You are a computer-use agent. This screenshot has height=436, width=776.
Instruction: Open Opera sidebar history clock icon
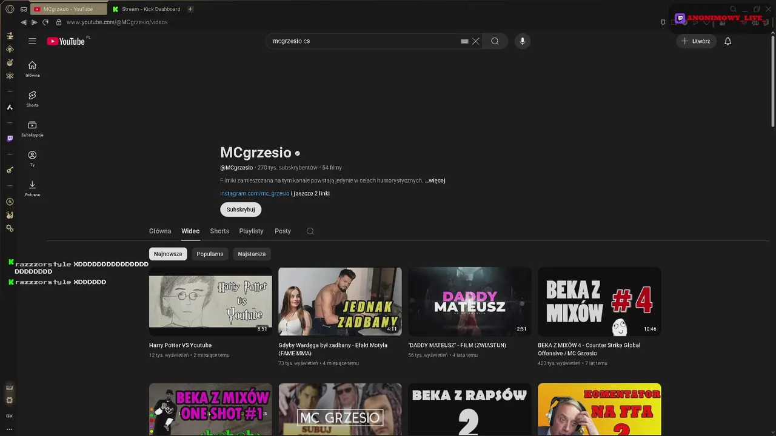point(10,202)
